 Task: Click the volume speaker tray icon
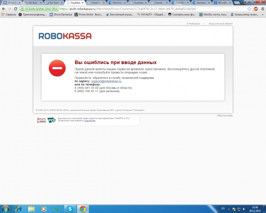[x=244, y=209]
